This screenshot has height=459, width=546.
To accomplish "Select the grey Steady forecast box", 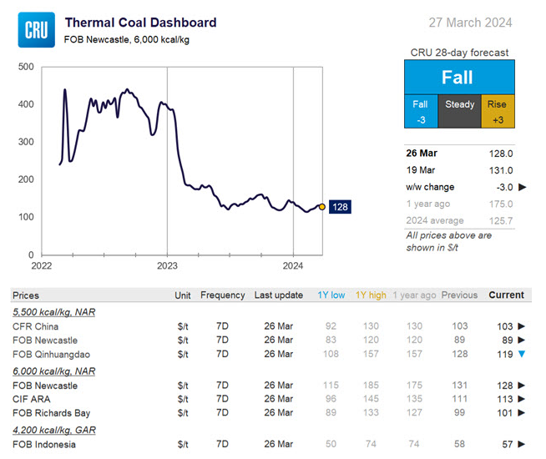I will 459,112.
